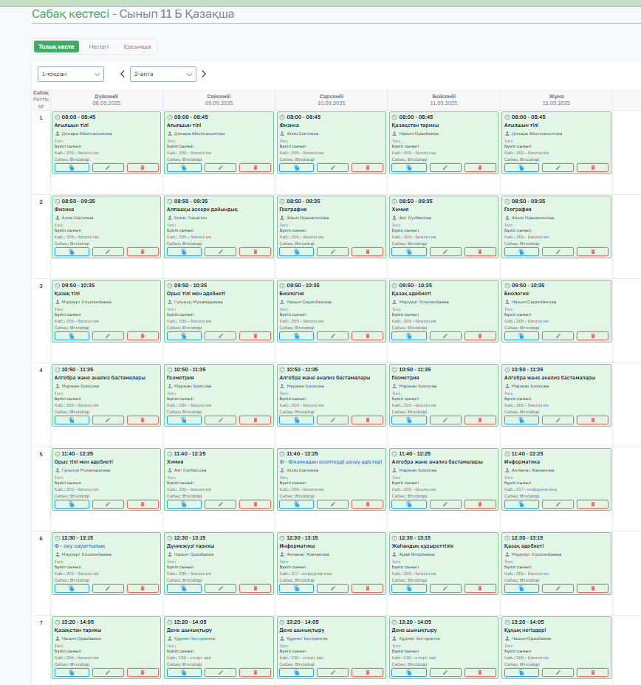This screenshot has width=641, height=685.
Task: Delete Wednesday's Физика lesson at 08:00
Action: [x=368, y=168]
